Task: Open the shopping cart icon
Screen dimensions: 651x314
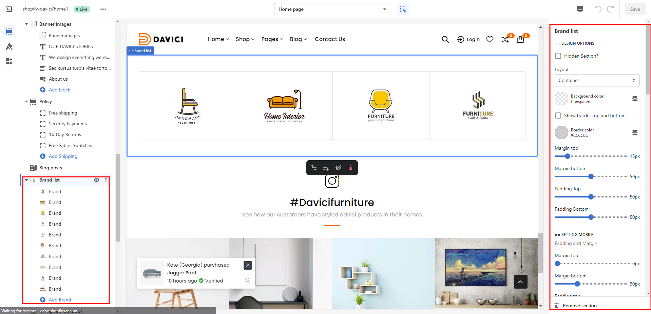Action: pyautogui.click(x=520, y=40)
